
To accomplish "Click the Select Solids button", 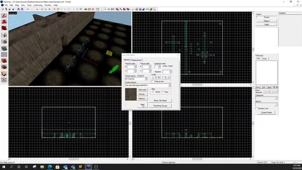I will (x=267, y=25).
